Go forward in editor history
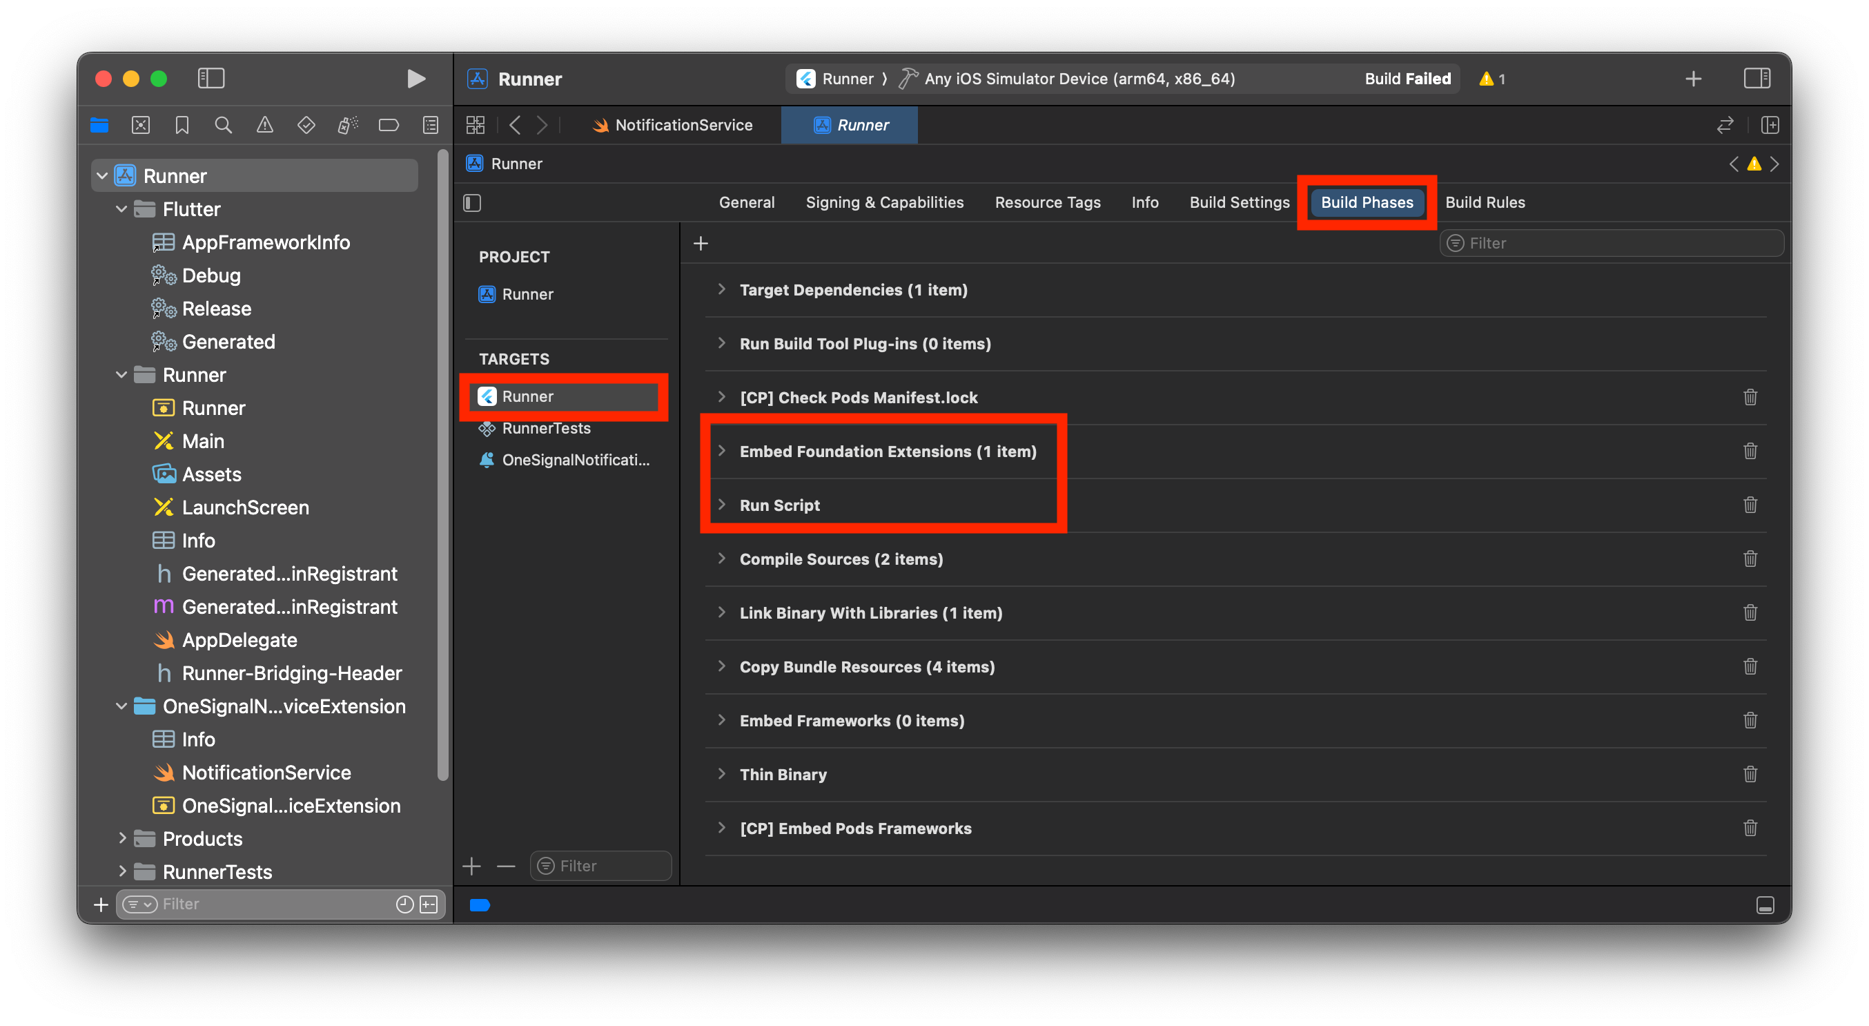Viewport: 1869px width, 1026px height. [x=542, y=125]
